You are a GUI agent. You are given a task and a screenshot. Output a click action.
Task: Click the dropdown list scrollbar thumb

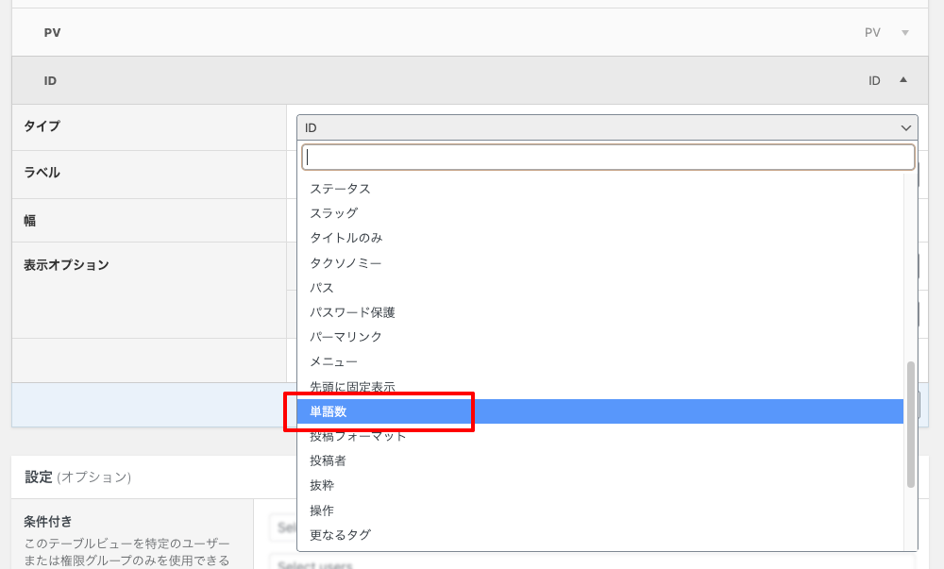[911, 425]
